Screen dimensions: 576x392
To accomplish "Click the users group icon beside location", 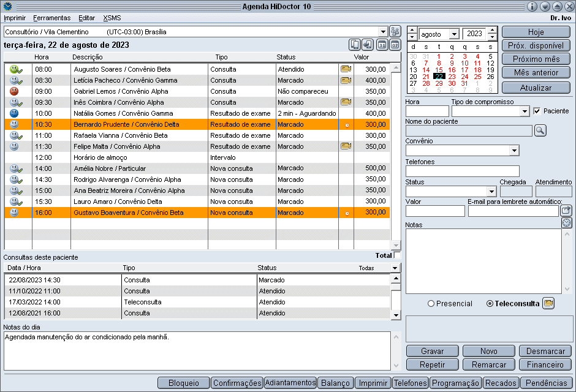I will click(395, 32).
